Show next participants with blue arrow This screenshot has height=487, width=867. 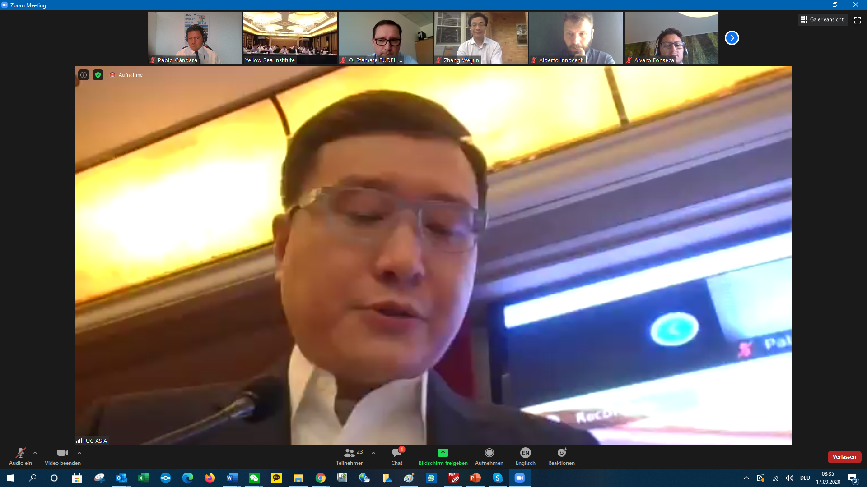[732, 38]
